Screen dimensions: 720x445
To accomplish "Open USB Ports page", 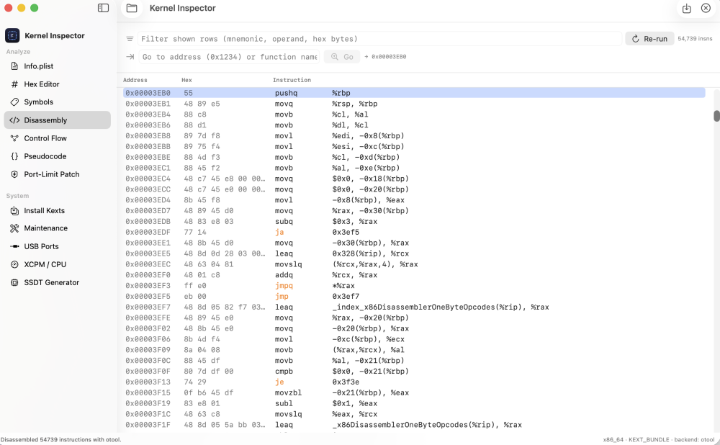I will click(x=58, y=246).
